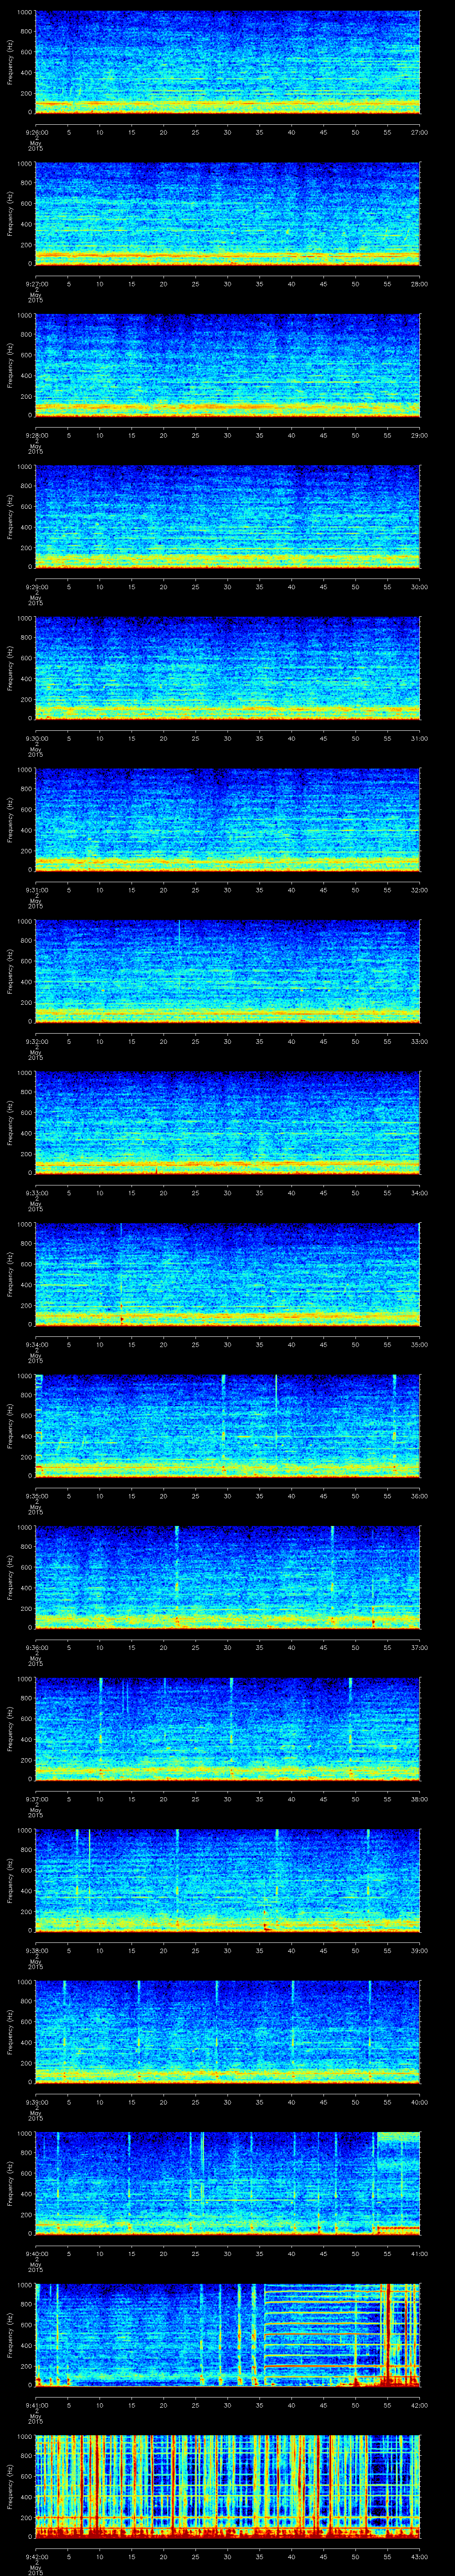The width and height of the screenshot is (455, 2576).
Task: Select the '34:00' end time label
Action: coord(419,1193)
